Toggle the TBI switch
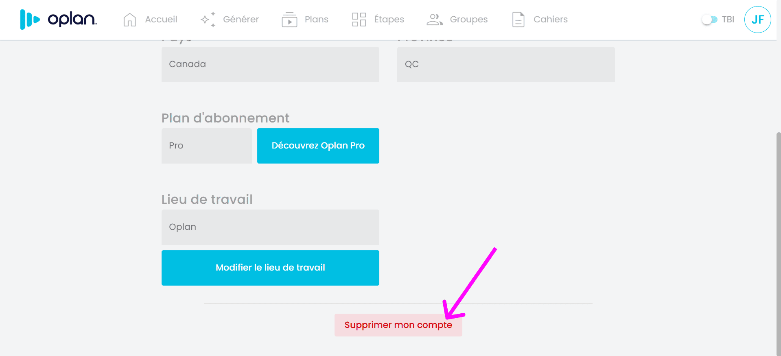This screenshot has height=356, width=781. [709, 20]
